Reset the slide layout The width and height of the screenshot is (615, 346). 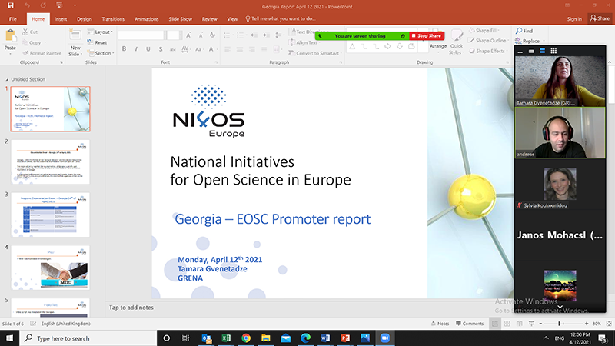click(98, 42)
